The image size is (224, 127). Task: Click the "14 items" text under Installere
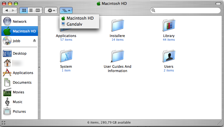coord(118,40)
